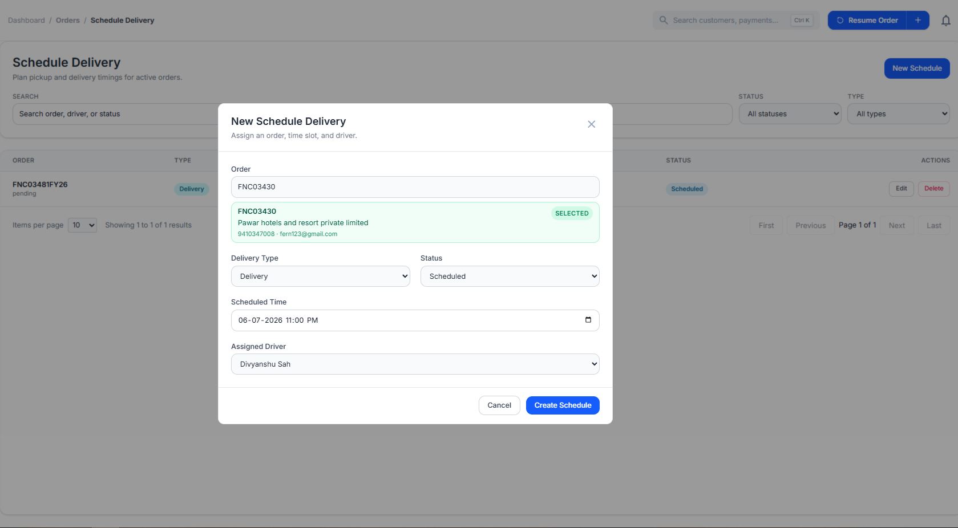Click order number FNC03481FY26
The height and width of the screenshot is (528, 958).
point(40,185)
